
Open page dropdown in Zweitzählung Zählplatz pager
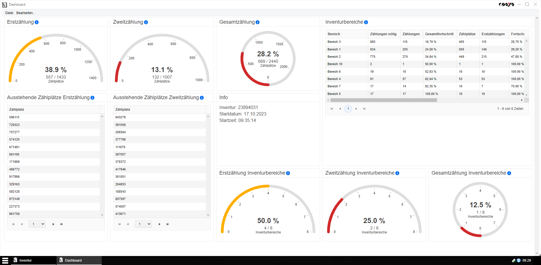click(x=143, y=224)
